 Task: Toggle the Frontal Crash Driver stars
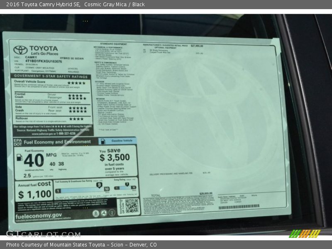pos(76,95)
